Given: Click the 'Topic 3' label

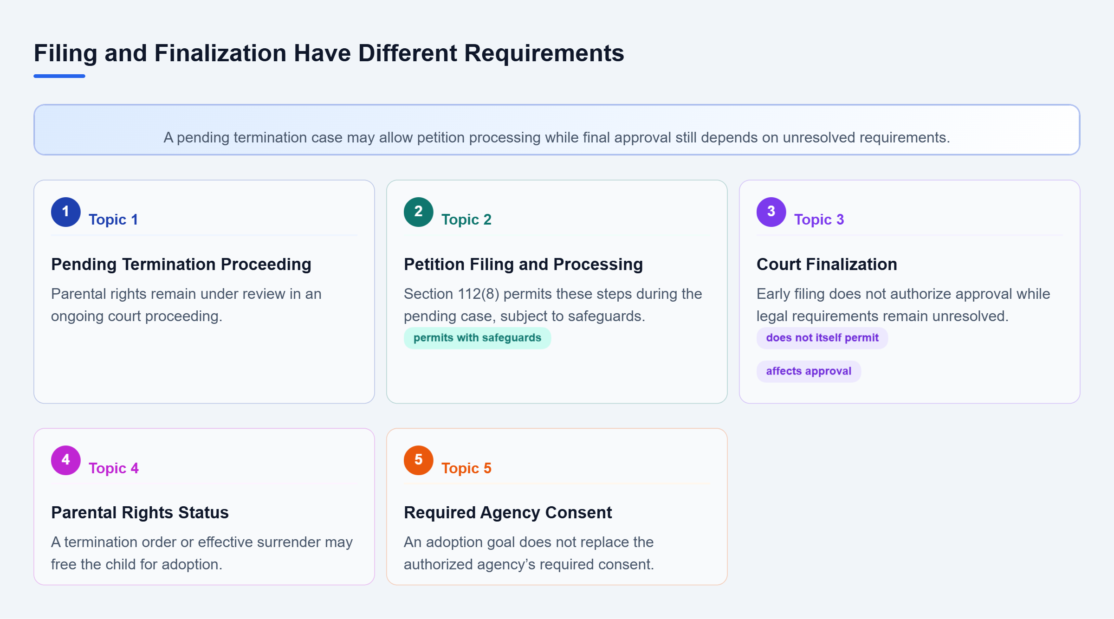Looking at the screenshot, I should [x=819, y=219].
